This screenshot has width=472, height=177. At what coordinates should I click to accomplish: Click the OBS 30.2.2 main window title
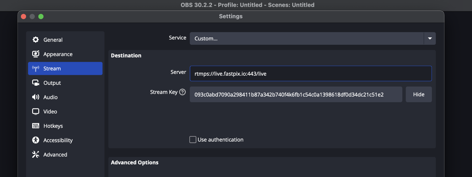[248, 5]
